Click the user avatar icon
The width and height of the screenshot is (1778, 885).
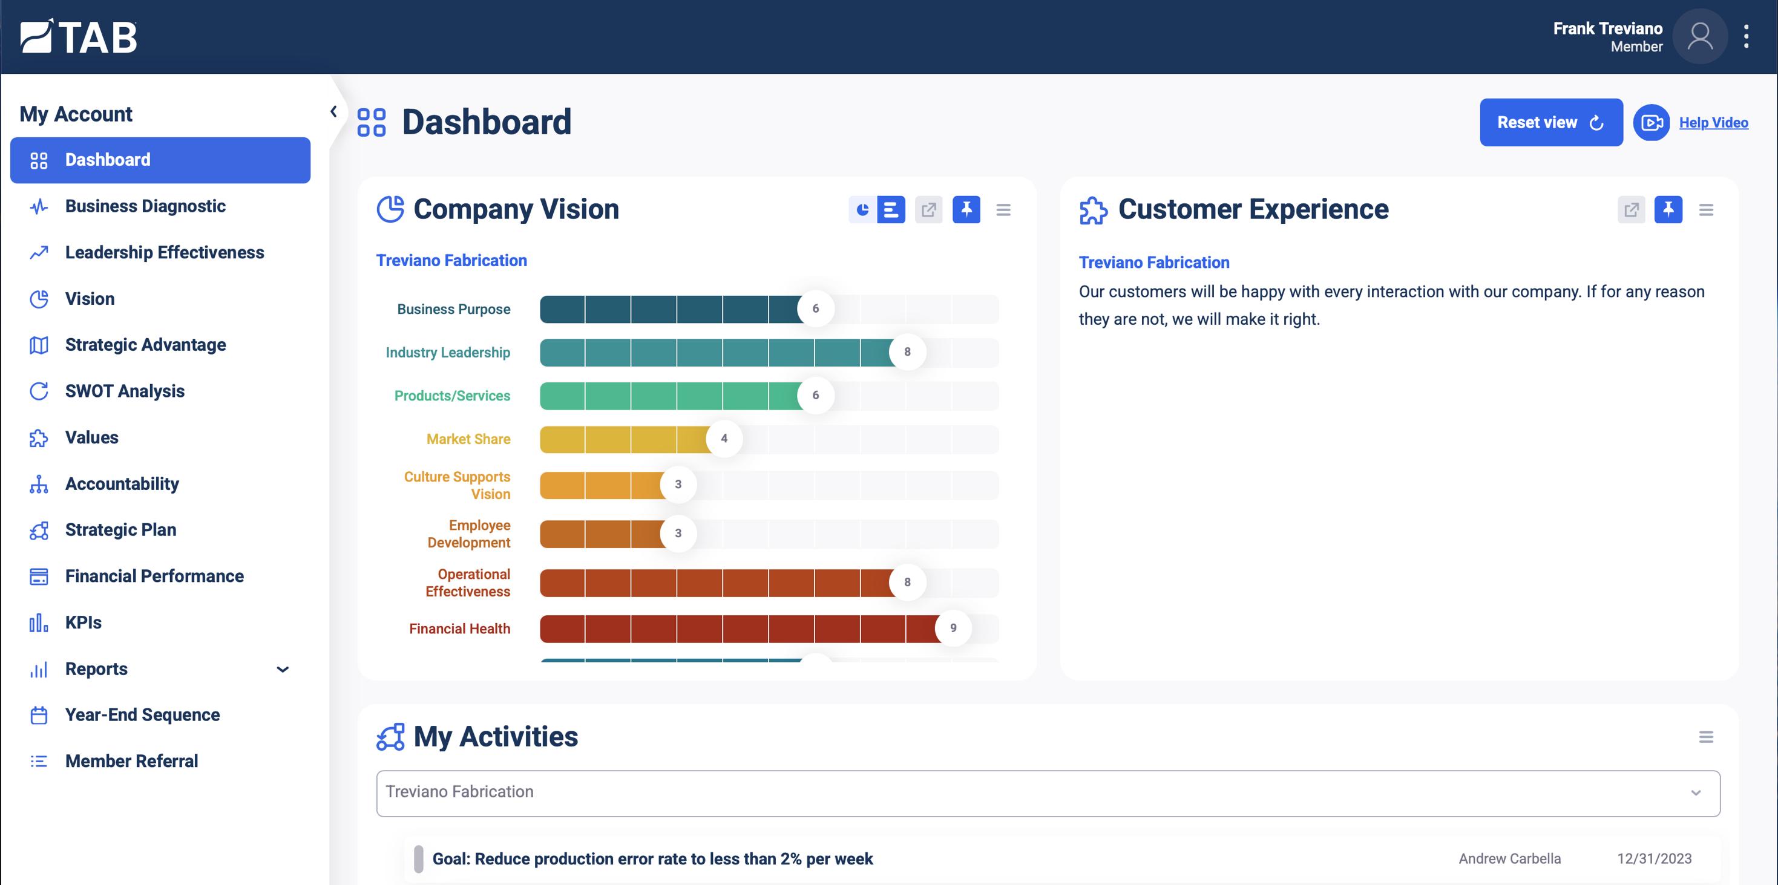point(1699,36)
